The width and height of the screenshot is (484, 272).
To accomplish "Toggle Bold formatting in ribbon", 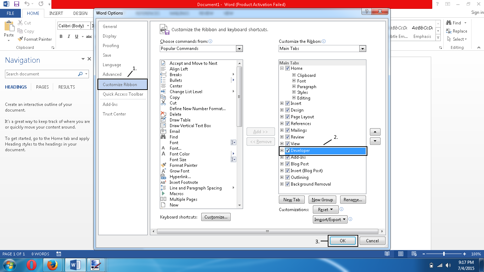I will (61, 36).
